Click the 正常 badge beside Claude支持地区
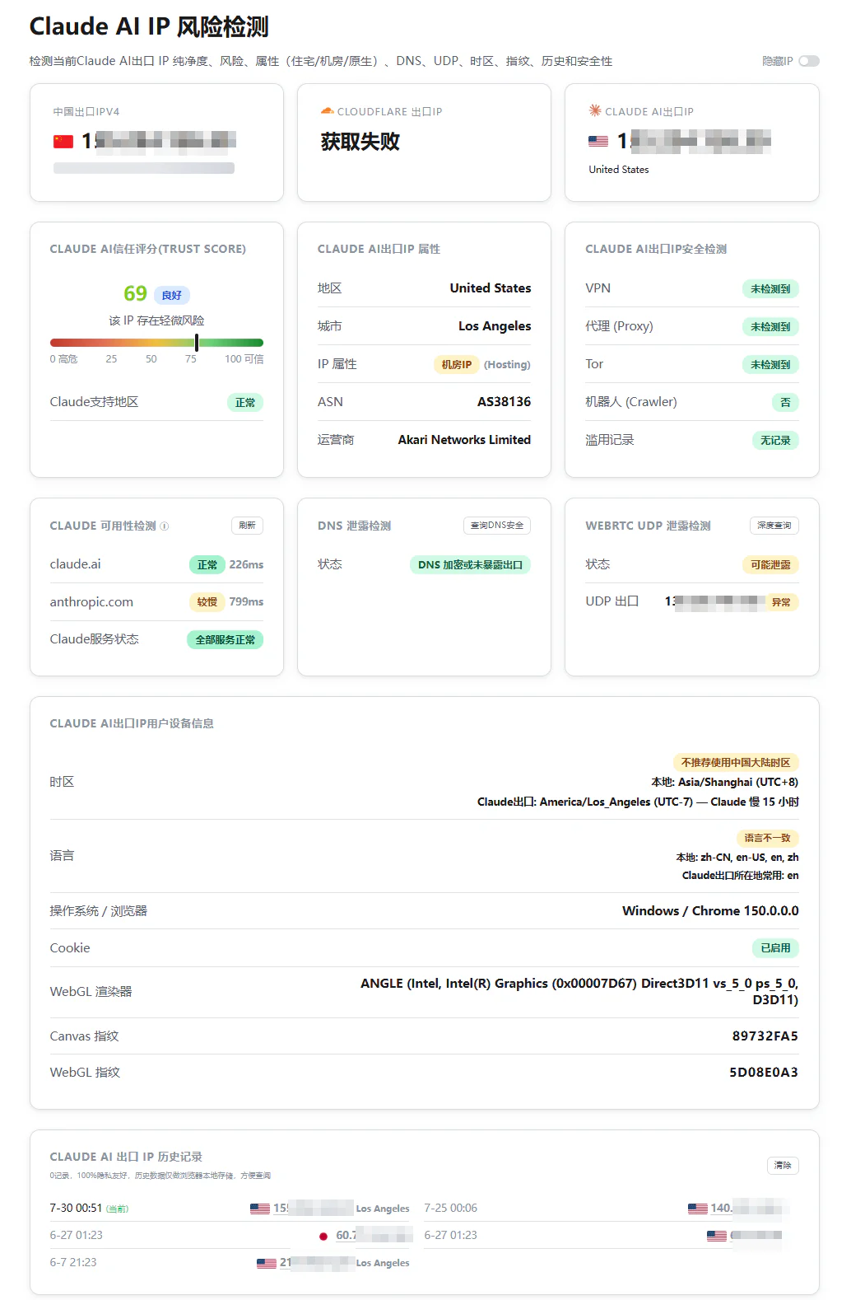The width and height of the screenshot is (851, 1300). pos(245,403)
